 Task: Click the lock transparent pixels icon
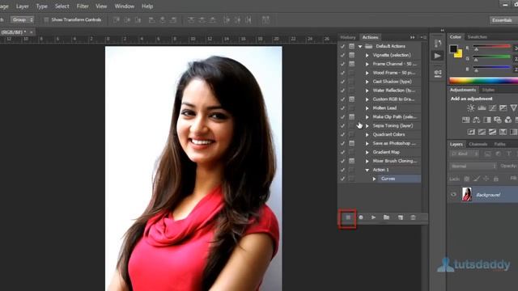point(466,179)
